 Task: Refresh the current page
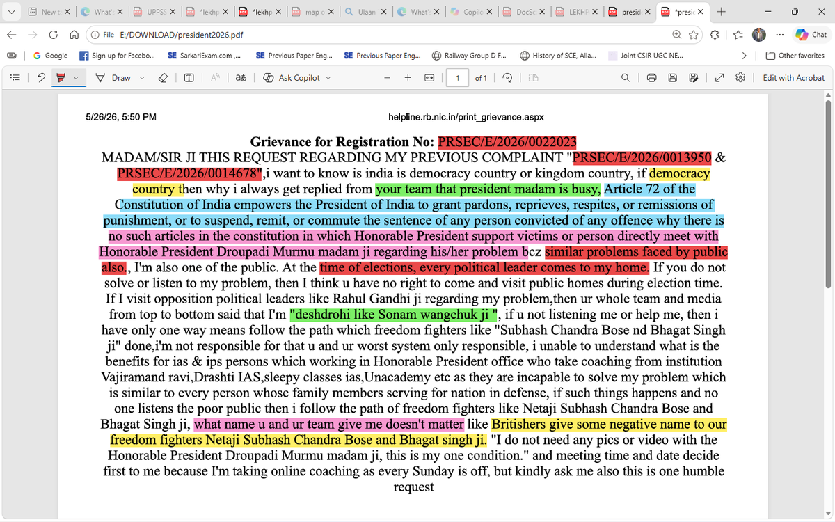54,35
